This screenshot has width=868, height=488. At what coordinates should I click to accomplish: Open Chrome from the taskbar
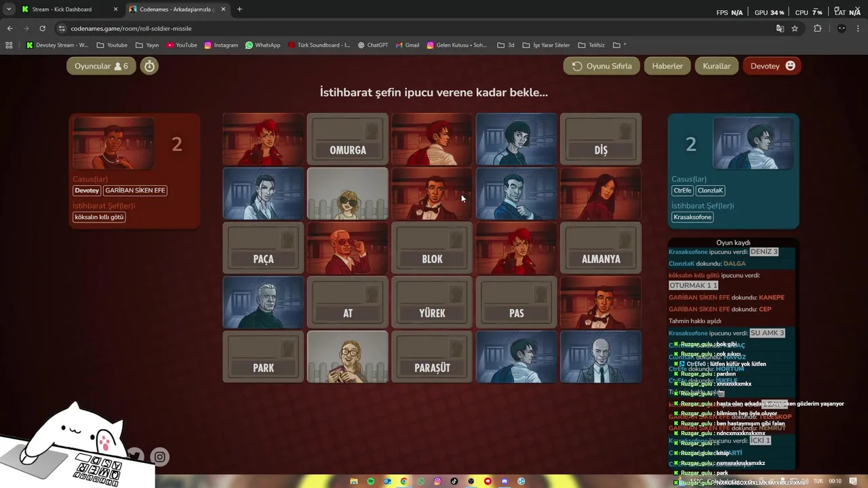(404, 481)
